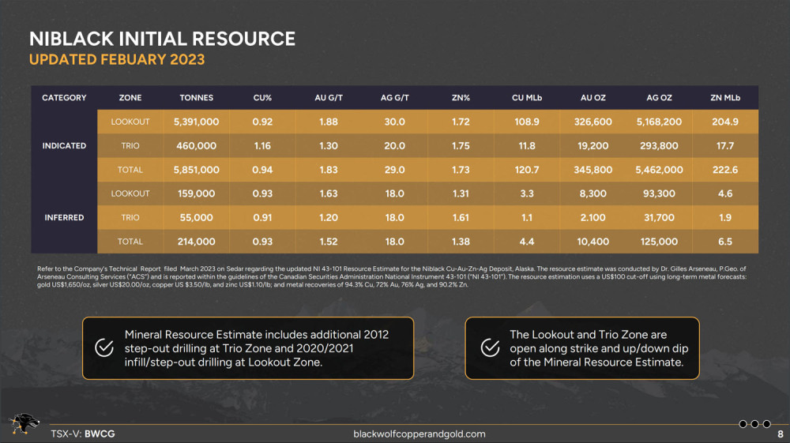Click AU G/T value 1.88

click(329, 122)
